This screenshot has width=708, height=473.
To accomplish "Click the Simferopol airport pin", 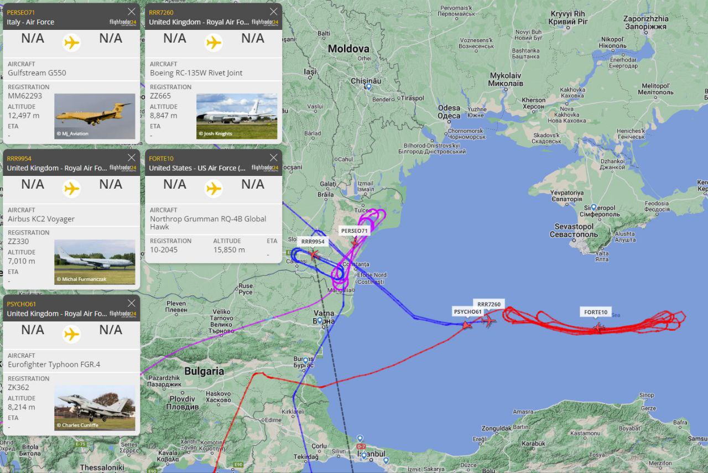I will pos(594,208).
